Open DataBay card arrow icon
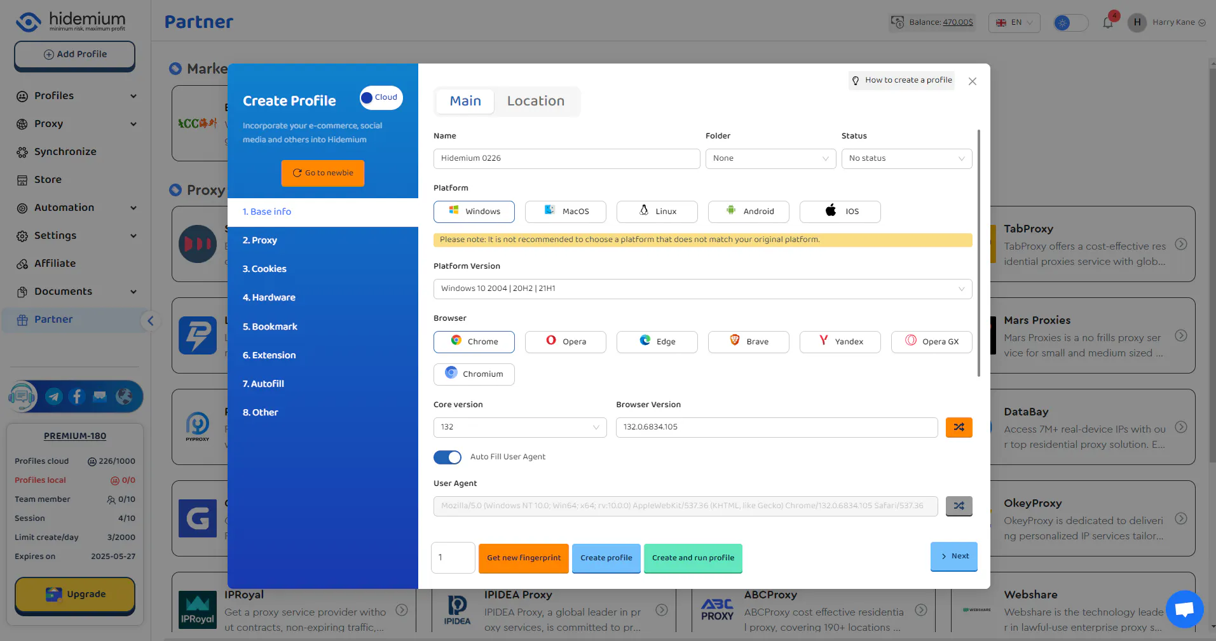This screenshot has height=641, width=1216. click(x=1181, y=427)
